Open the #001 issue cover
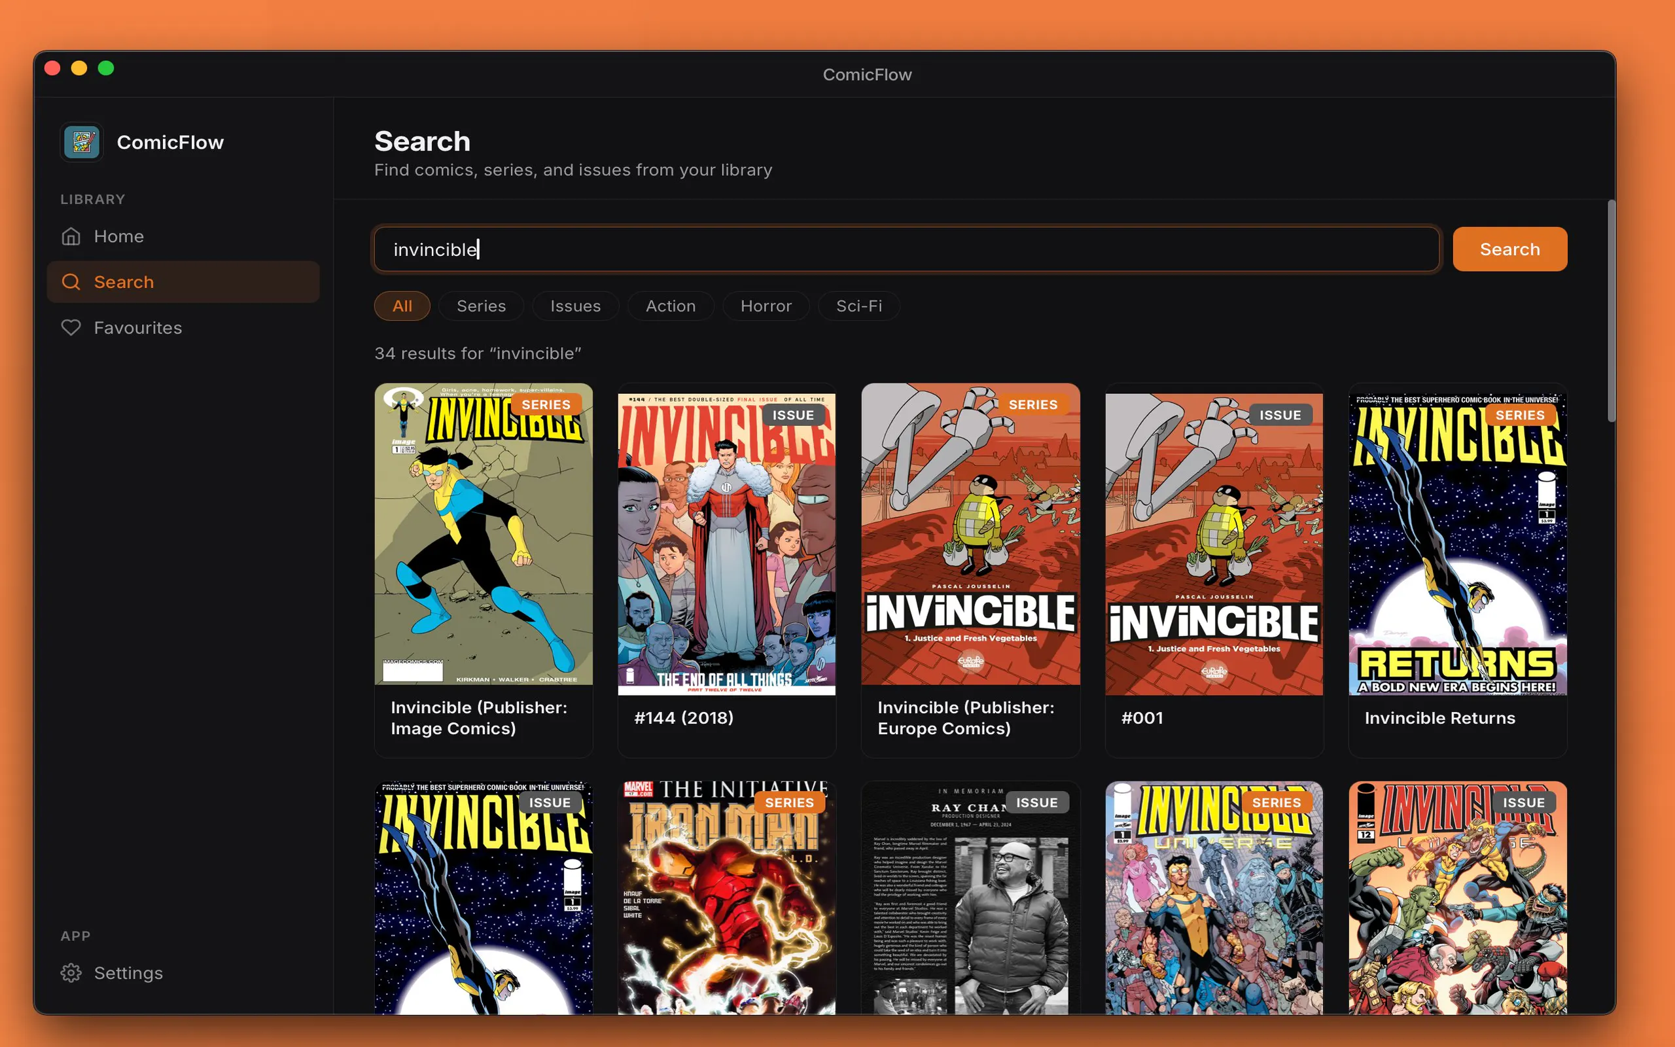Image resolution: width=1675 pixels, height=1047 pixels. (1214, 544)
